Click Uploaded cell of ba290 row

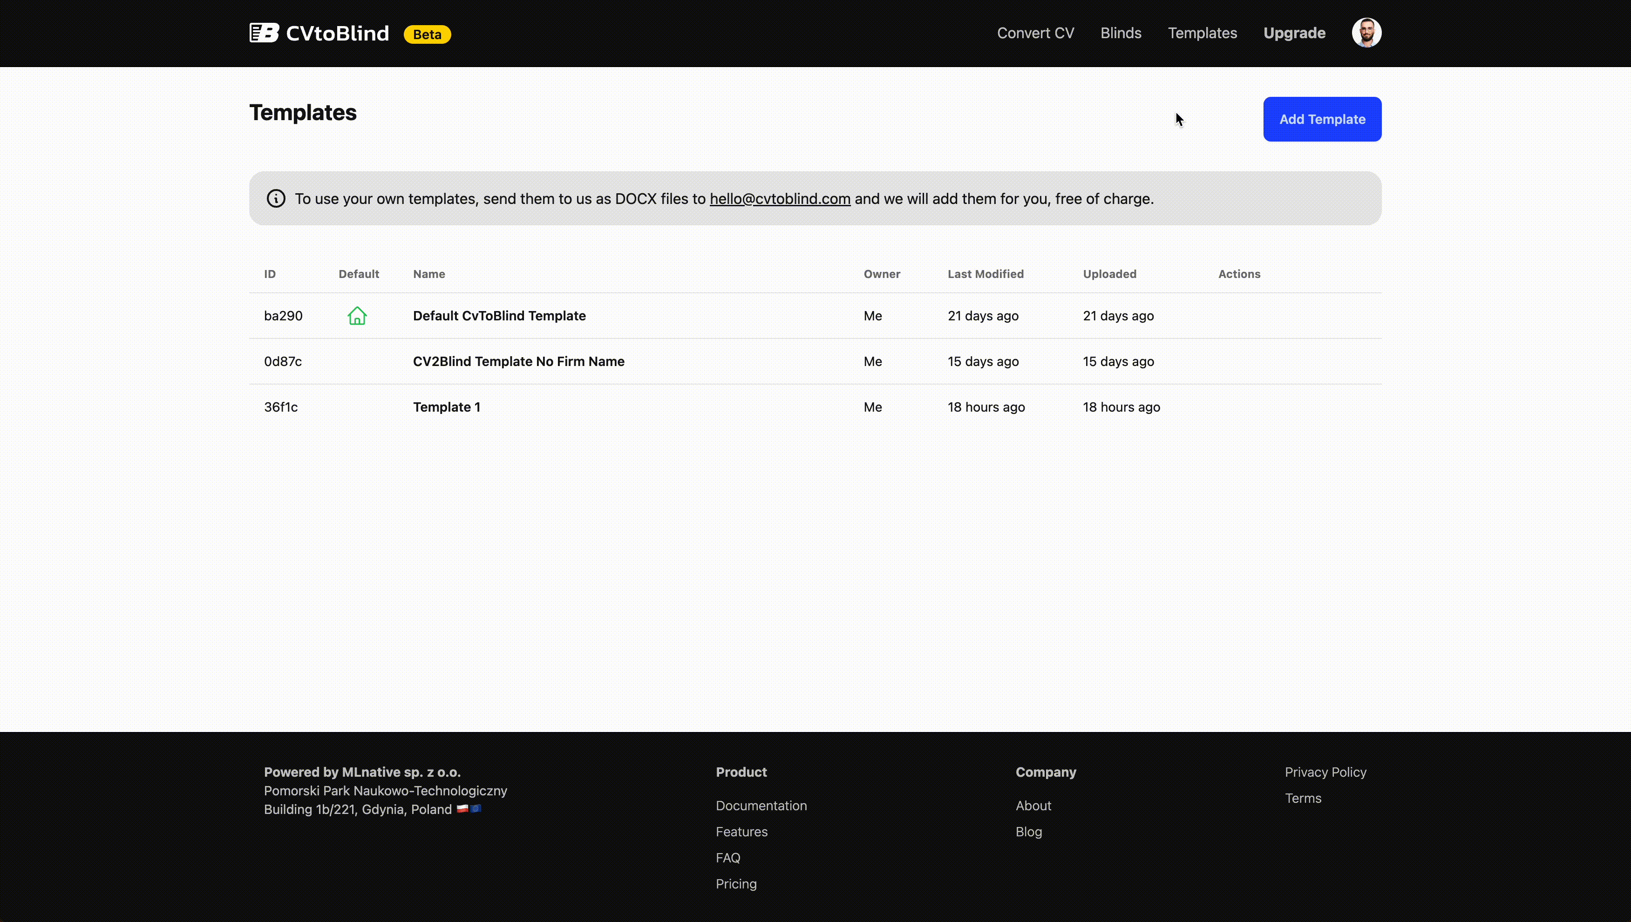click(x=1118, y=315)
